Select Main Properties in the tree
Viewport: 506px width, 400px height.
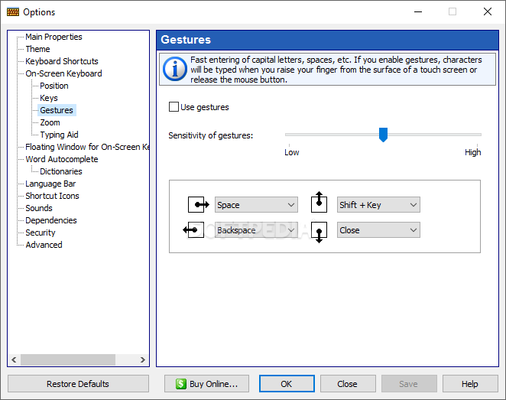pyautogui.click(x=54, y=37)
